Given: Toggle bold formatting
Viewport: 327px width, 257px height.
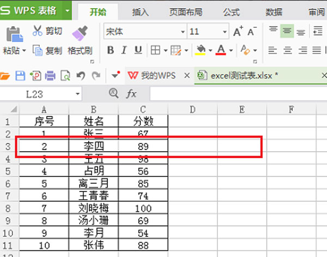Looking at the screenshot, I should pyautogui.click(x=111, y=50).
